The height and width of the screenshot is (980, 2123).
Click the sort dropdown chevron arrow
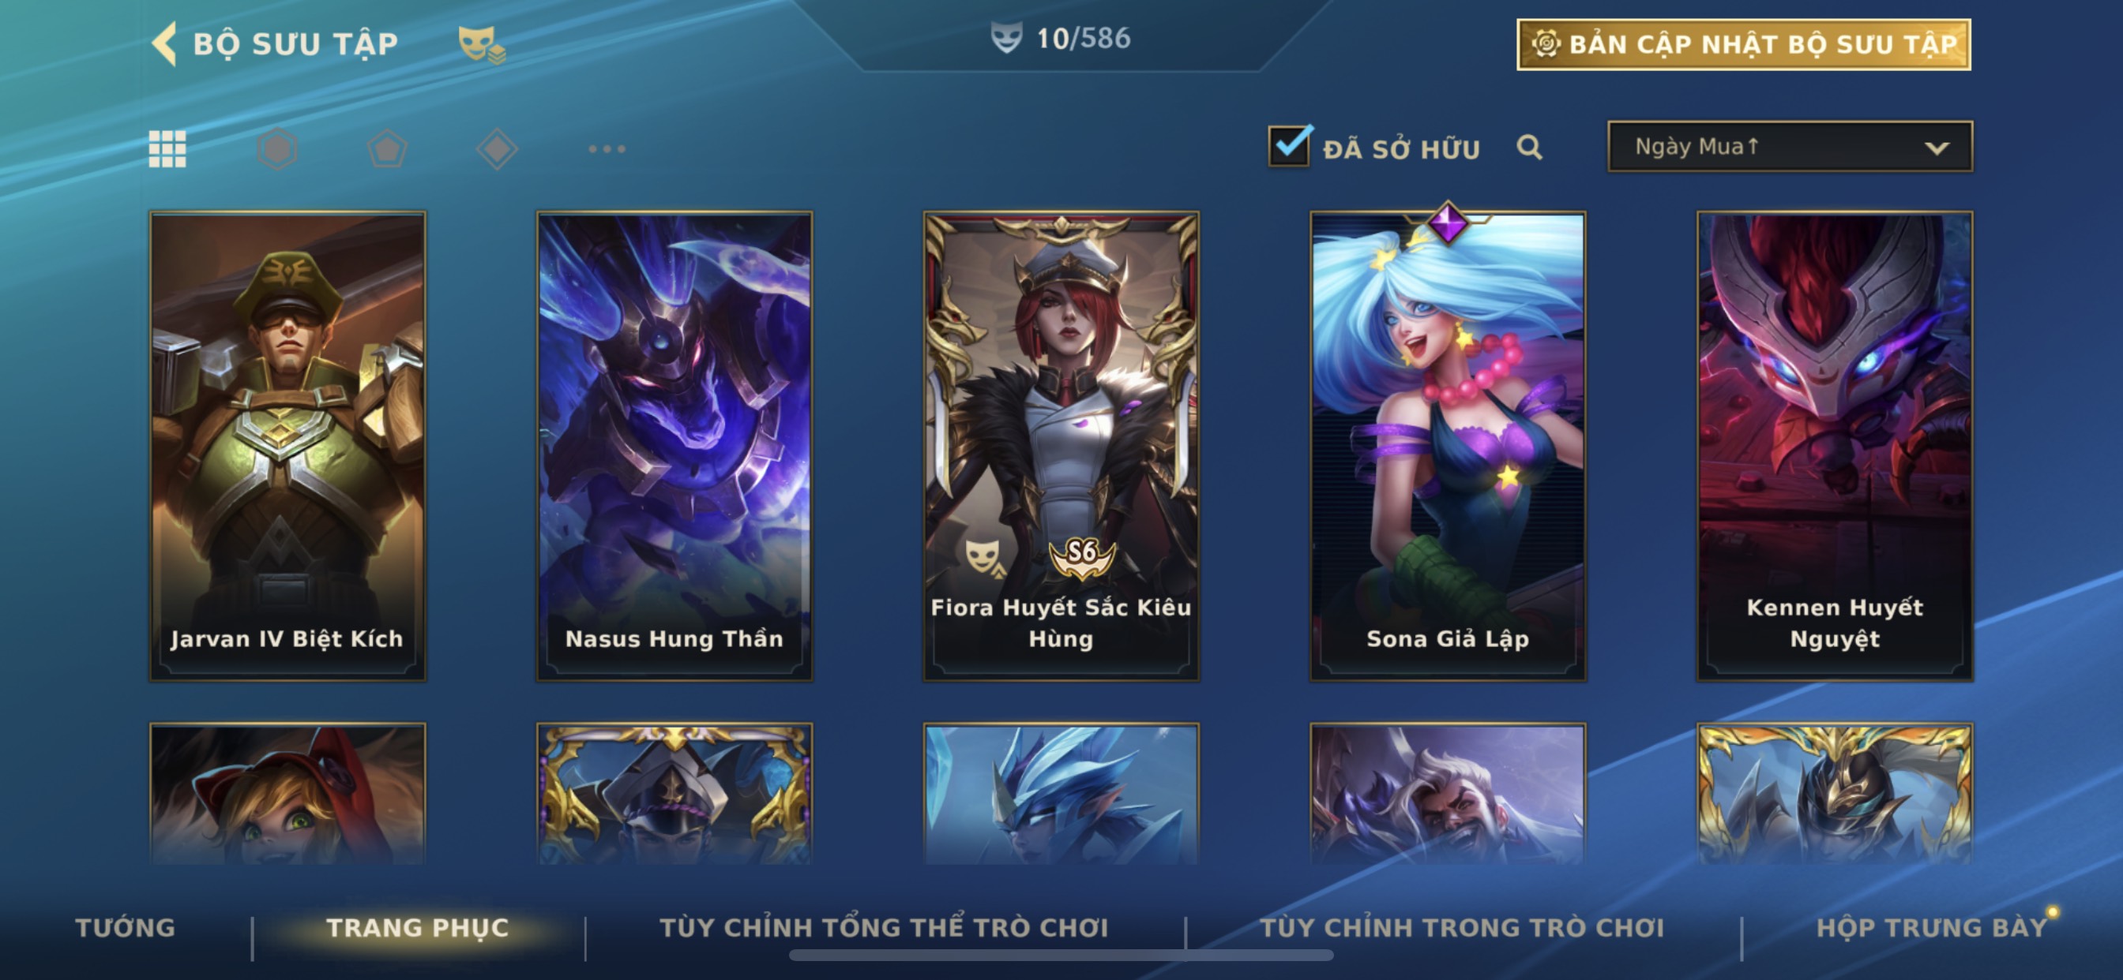[x=1937, y=148]
